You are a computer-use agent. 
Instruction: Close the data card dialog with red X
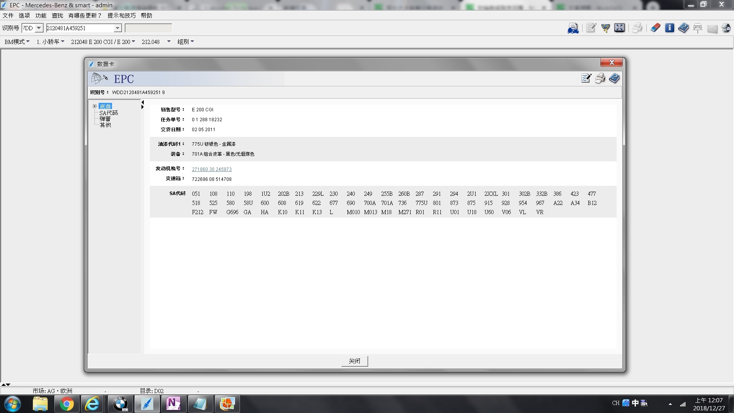pos(612,62)
